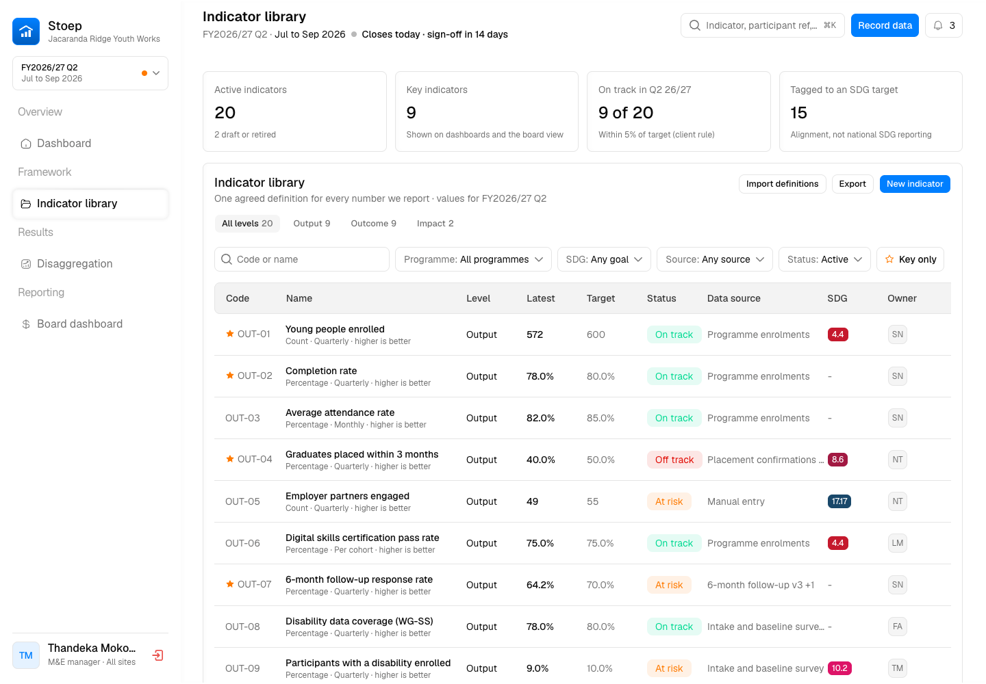
Task: Click owner avatar NT on OUT-04 row
Action: (x=898, y=460)
